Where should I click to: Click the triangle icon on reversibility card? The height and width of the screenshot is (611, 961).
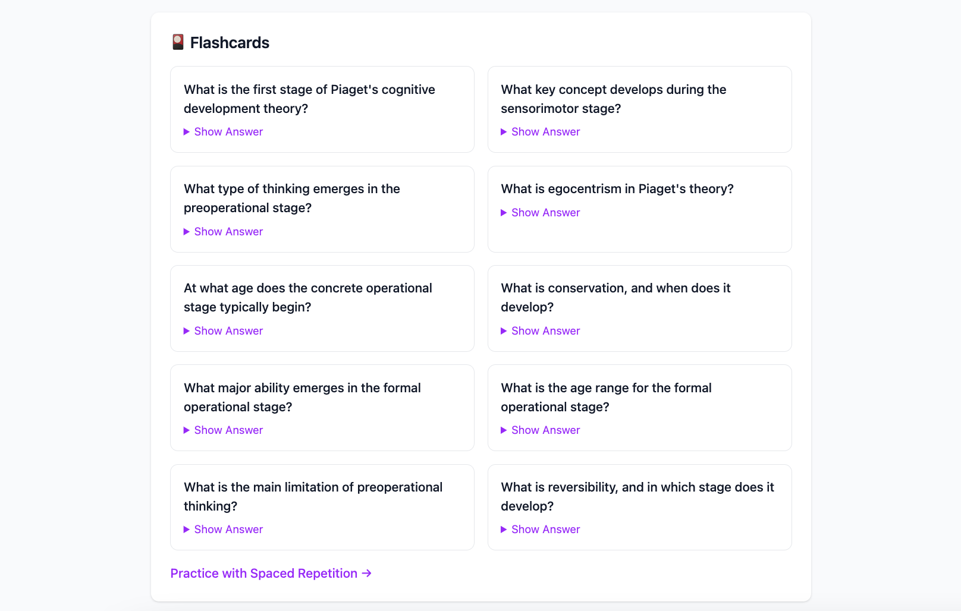[x=504, y=530]
